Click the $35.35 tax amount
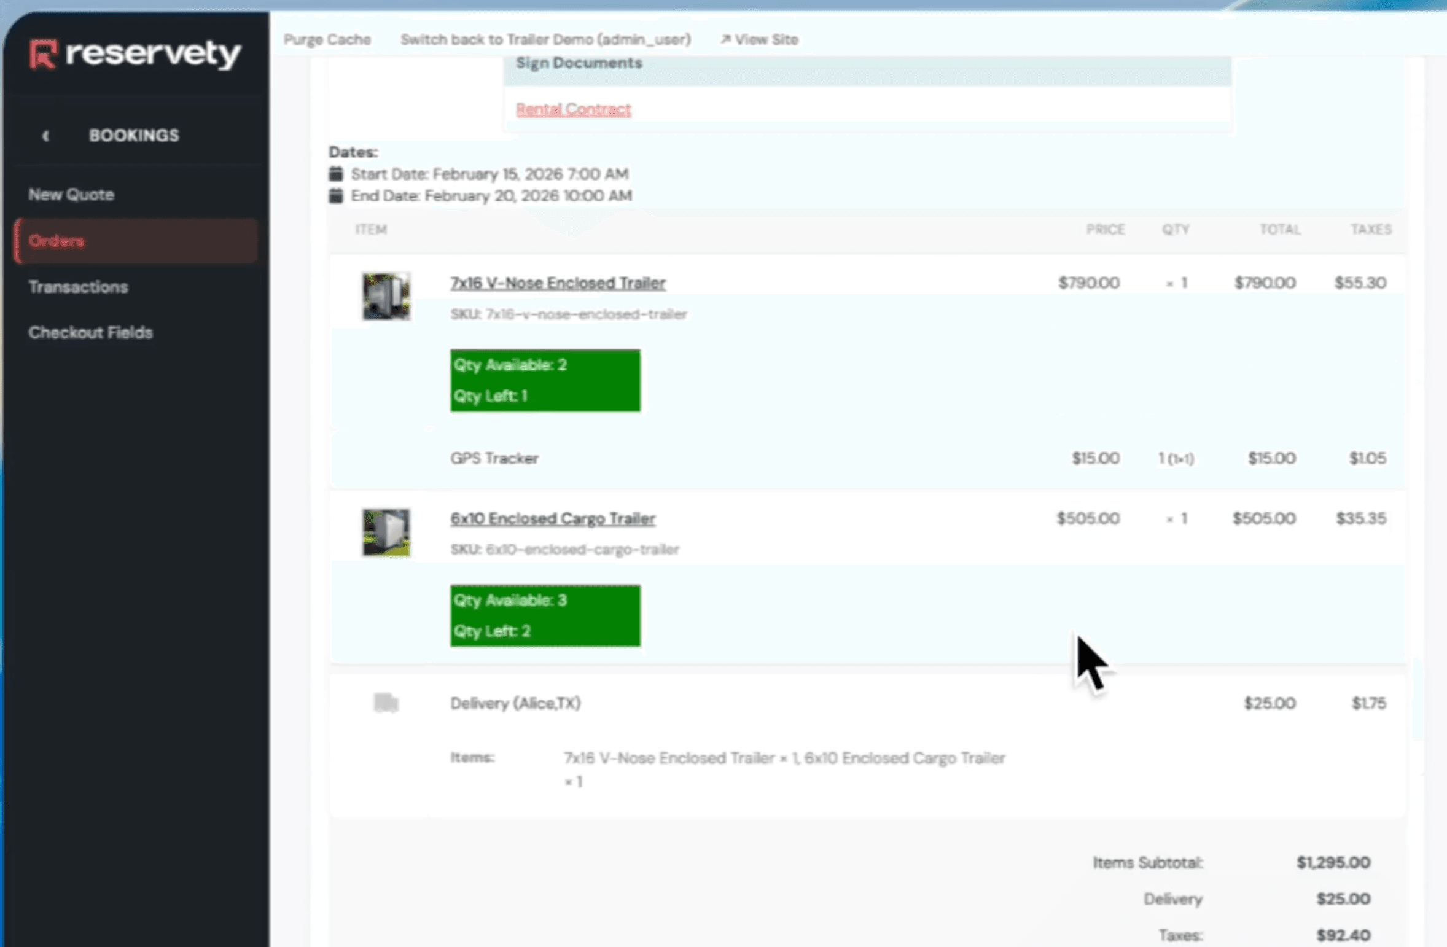The height and width of the screenshot is (947, 1447). tap(1361, 518)
